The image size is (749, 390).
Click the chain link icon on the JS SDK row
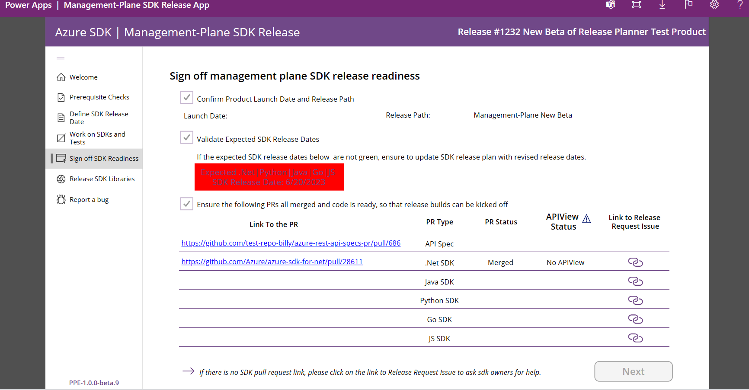[635, 338]
